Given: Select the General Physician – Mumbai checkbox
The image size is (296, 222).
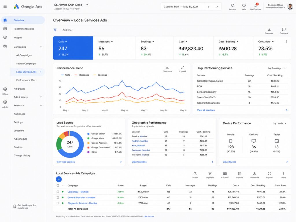Looking at the screenshot, I should (x=58, y=197).
